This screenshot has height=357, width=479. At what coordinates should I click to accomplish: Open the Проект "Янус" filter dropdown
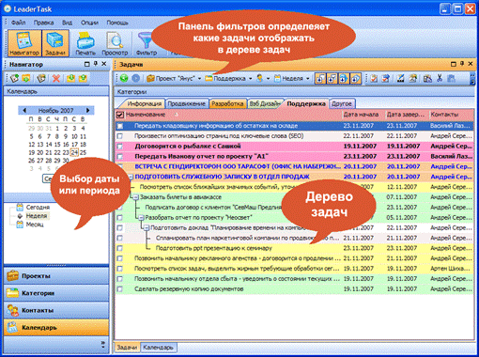click(199, 79)
